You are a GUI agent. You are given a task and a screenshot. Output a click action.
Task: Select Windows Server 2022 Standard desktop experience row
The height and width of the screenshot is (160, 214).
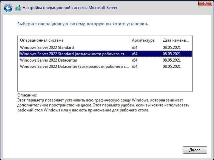(105, 54)
